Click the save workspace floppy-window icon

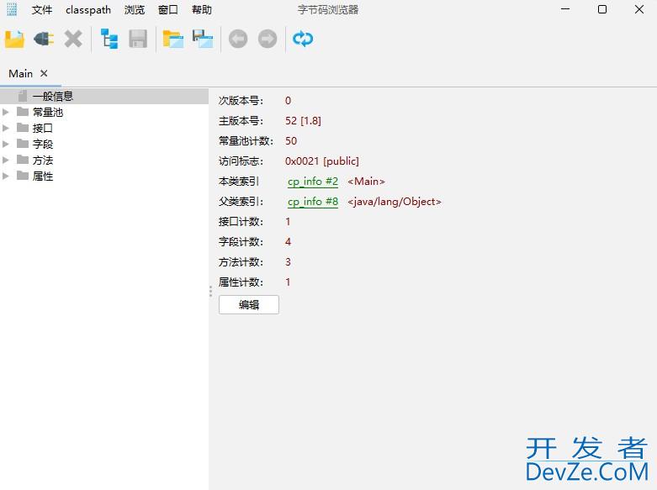[203, 39]
